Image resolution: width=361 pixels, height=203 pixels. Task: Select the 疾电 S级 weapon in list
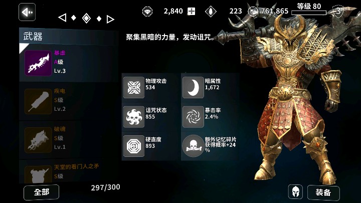69,101
